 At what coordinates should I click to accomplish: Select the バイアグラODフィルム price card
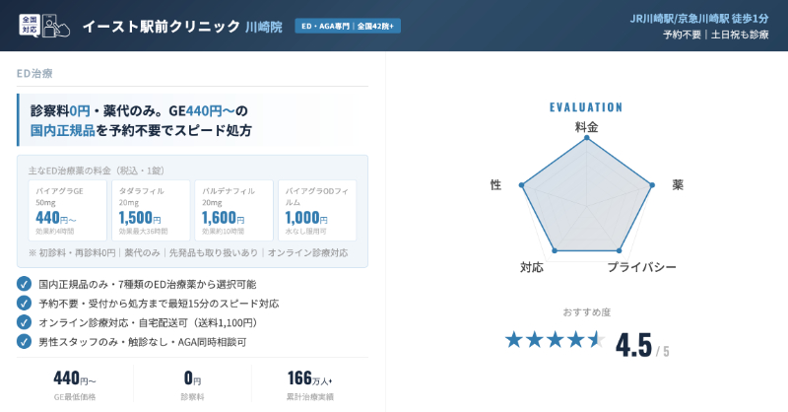coord(318,210)
